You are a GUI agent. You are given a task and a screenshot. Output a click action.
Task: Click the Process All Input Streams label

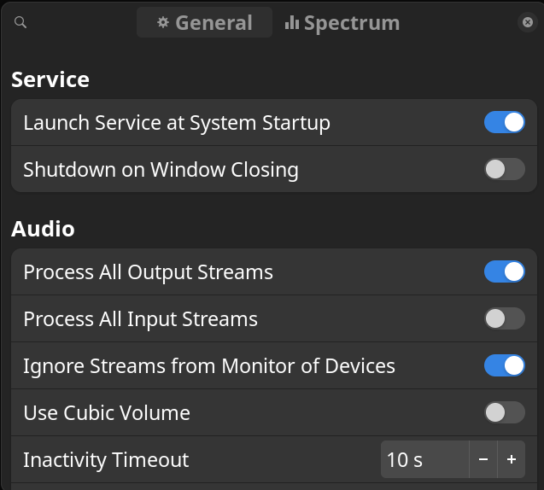tap(140, 319)
